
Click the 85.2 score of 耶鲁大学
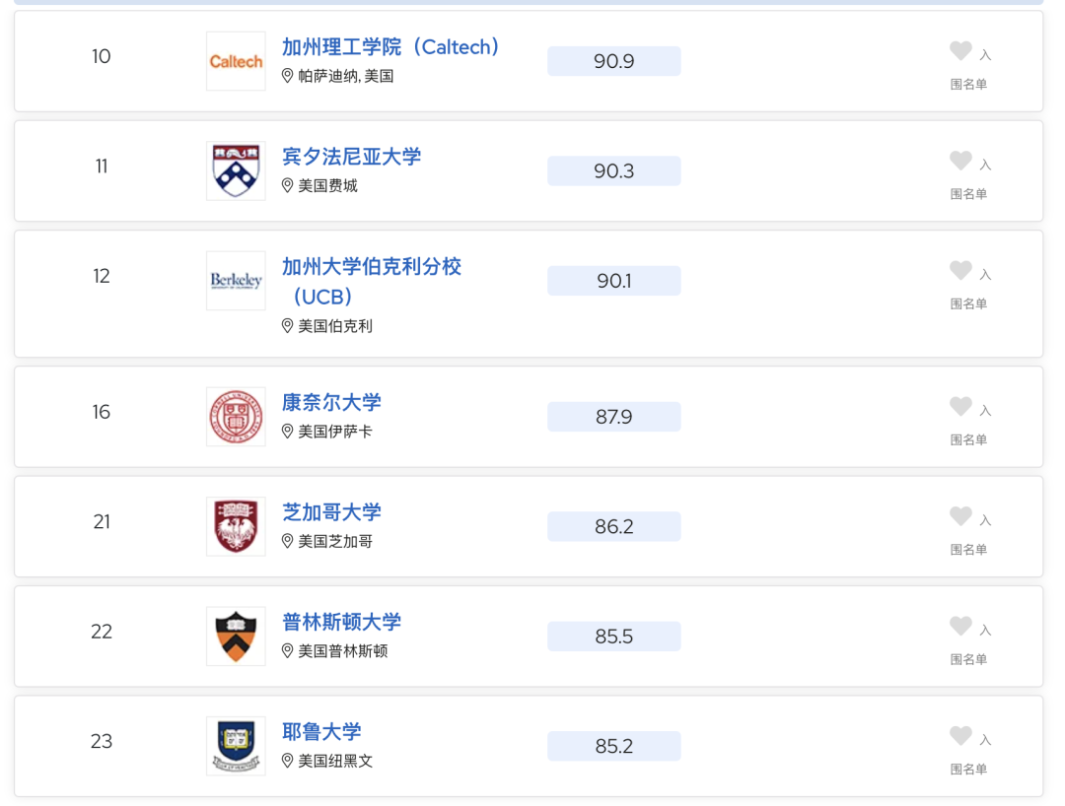[x=614, y=746]
